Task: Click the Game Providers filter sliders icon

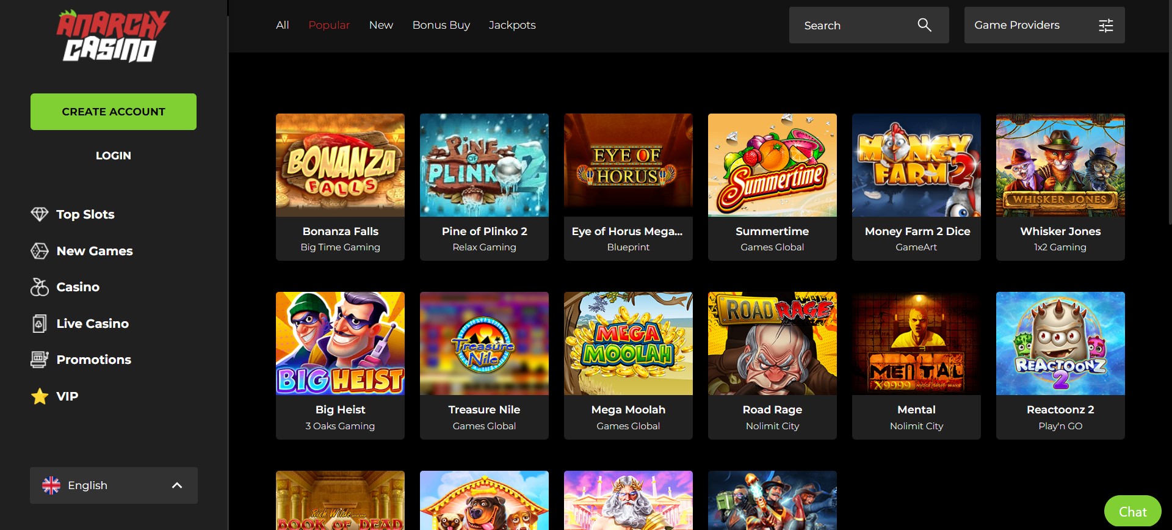Action: [1106, 25]
